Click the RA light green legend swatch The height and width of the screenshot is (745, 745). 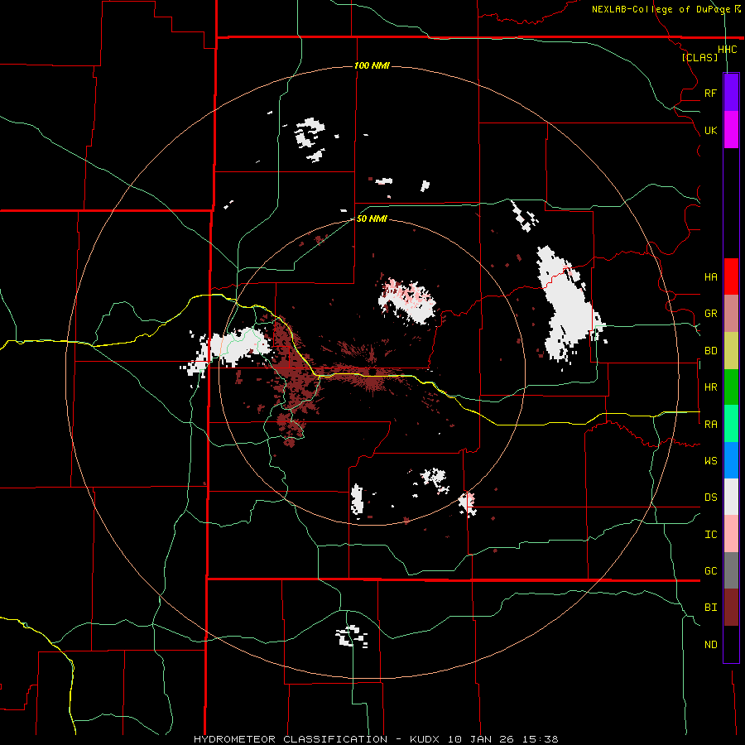click(x=731, y=424)
